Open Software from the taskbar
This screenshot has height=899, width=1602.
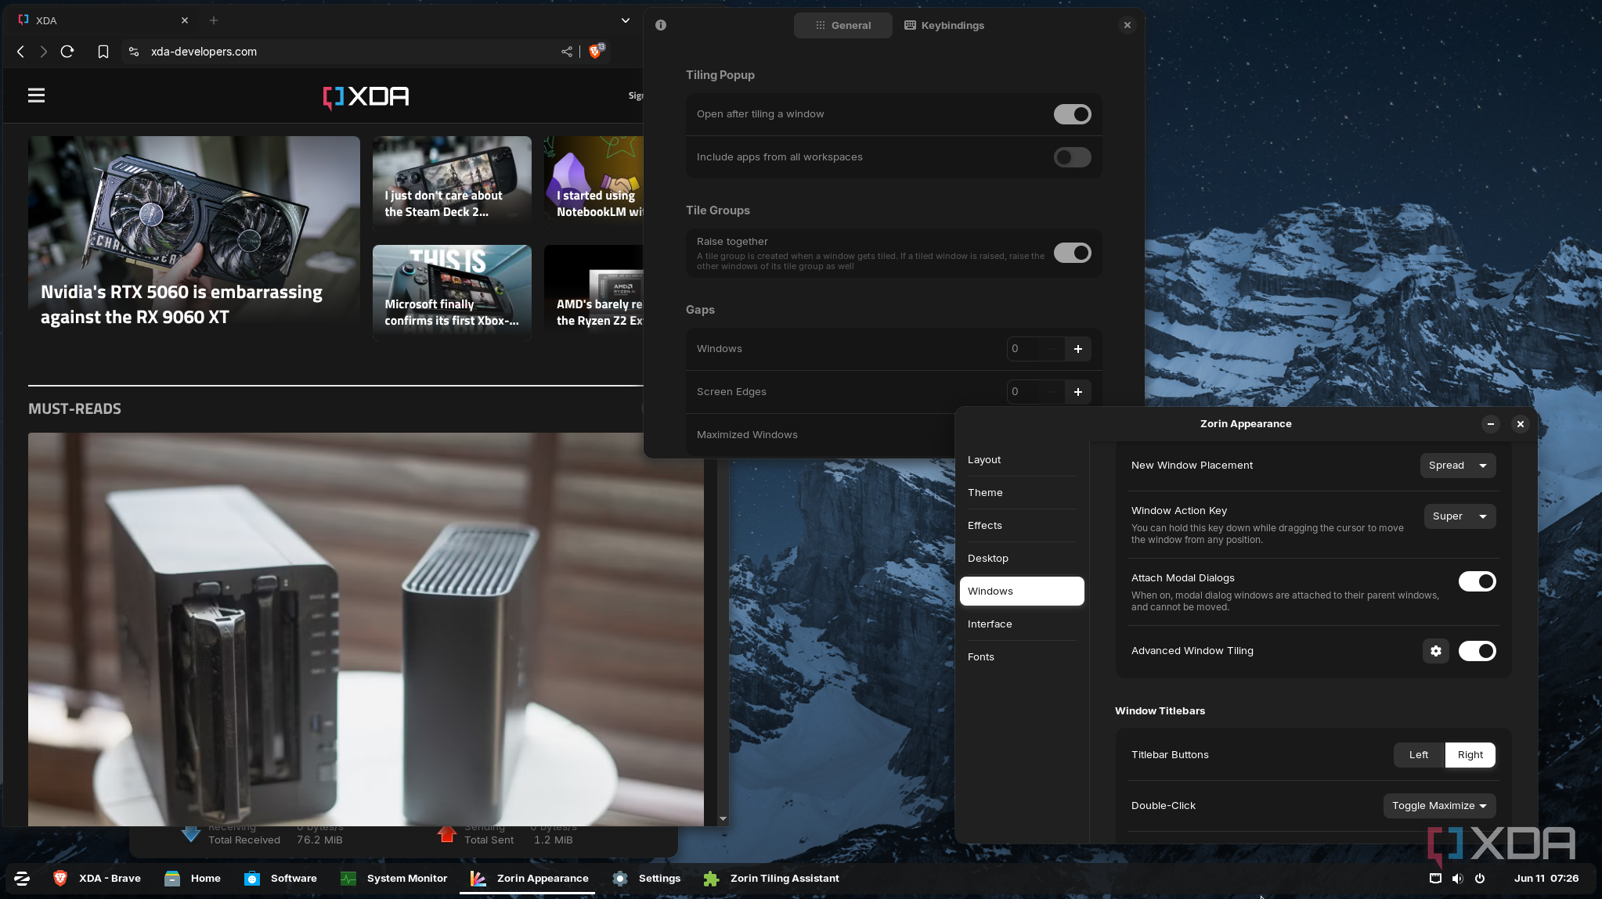point(280,879)
